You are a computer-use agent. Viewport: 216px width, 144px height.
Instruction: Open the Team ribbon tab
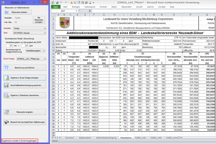[172, 7]
